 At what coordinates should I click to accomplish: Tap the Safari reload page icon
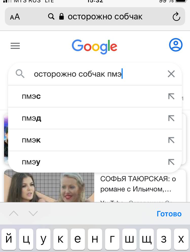point(176,16)
